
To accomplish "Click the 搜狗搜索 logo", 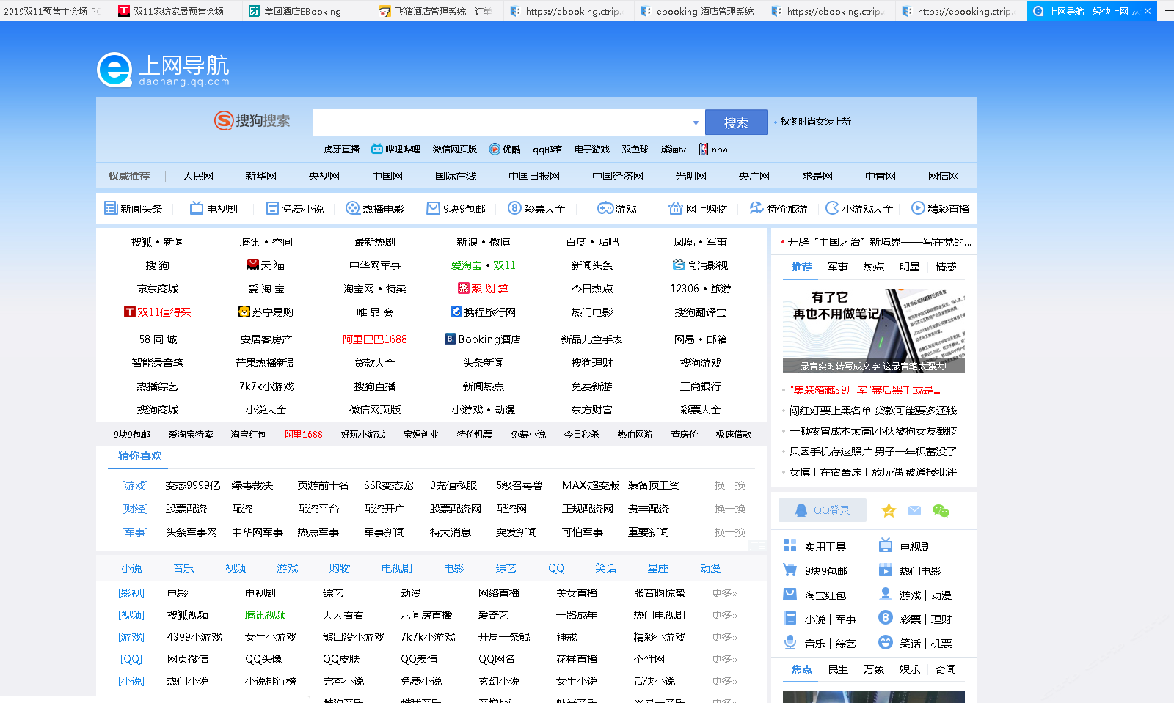I will pyautogui.click(x=252, y=121).
